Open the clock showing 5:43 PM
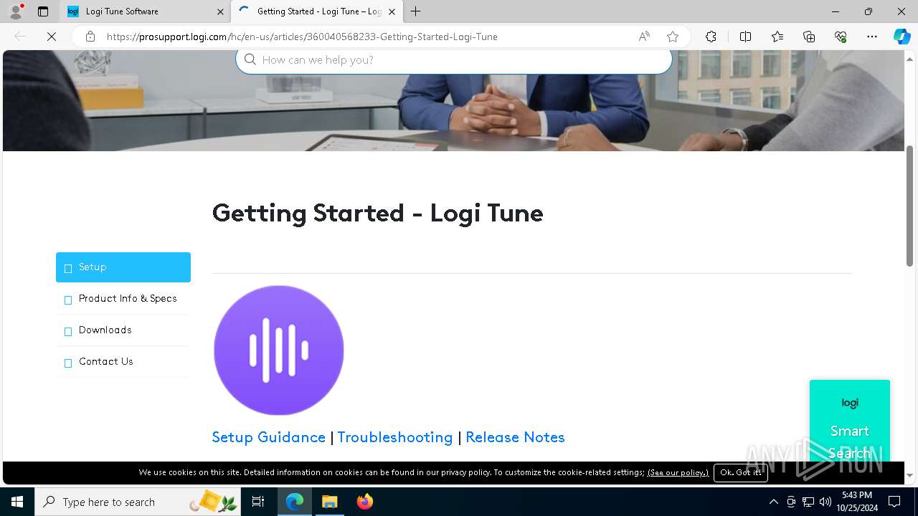This screenshot has width=918, height=516. (x=856, y=502)
